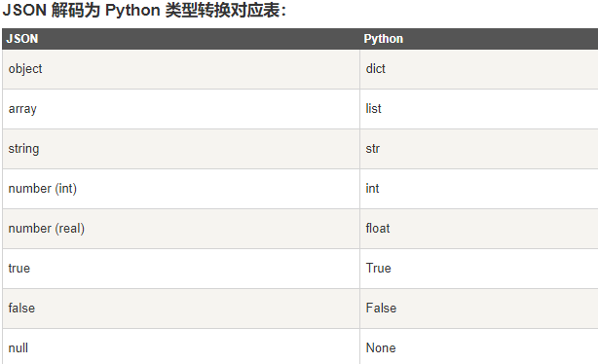Select the 'str' Python cell
Screen dimensions: 598x364
coord(478,149)
